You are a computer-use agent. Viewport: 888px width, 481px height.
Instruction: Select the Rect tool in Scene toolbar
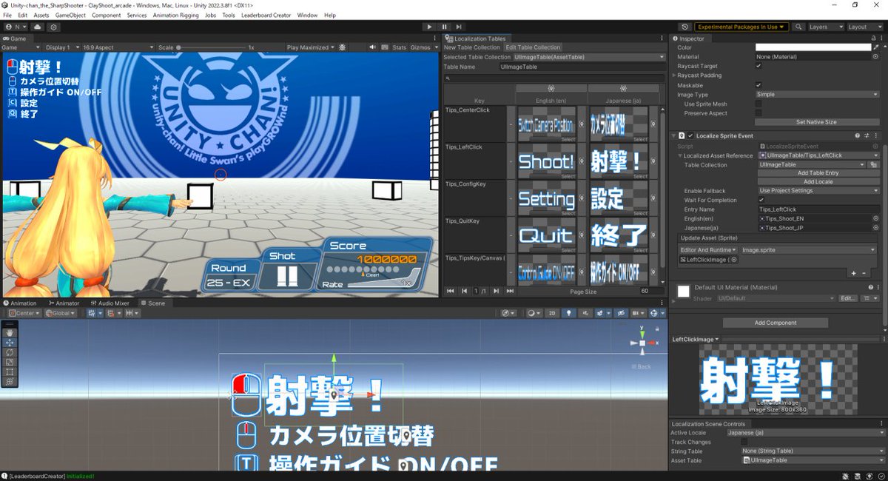click(x=10, y=371)
